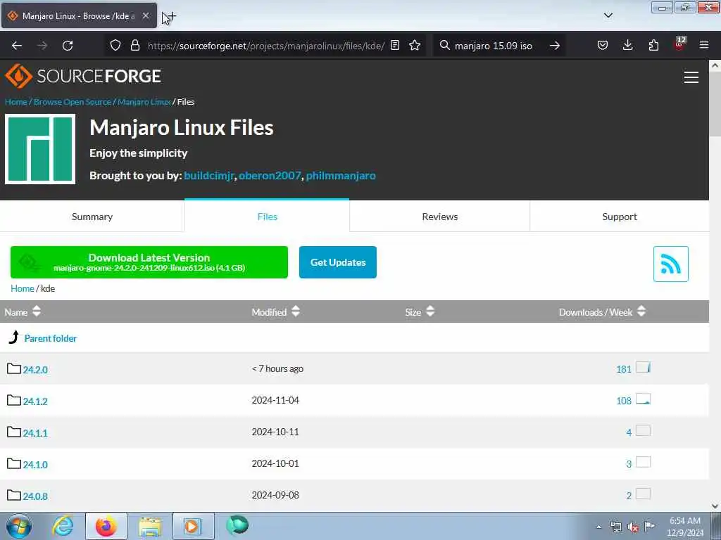Open Home link in top breadcrumb
721x540 pixels.
tap(16, 102)
